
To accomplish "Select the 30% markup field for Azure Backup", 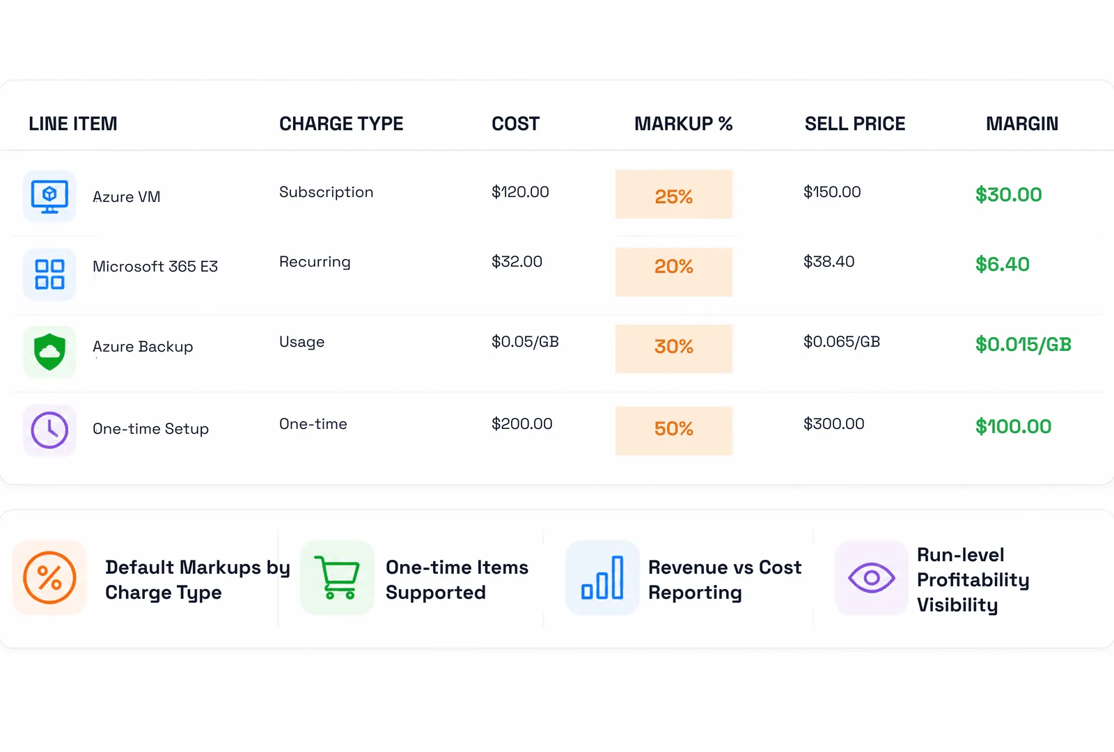I will point(674,349).
